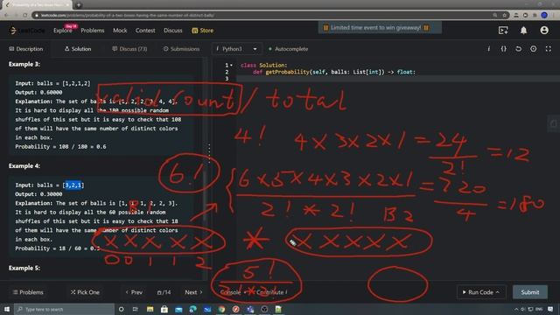Pick a random problem with Pick One
Viewport: 560px width, 315px height.
click(x=85, y=292)
